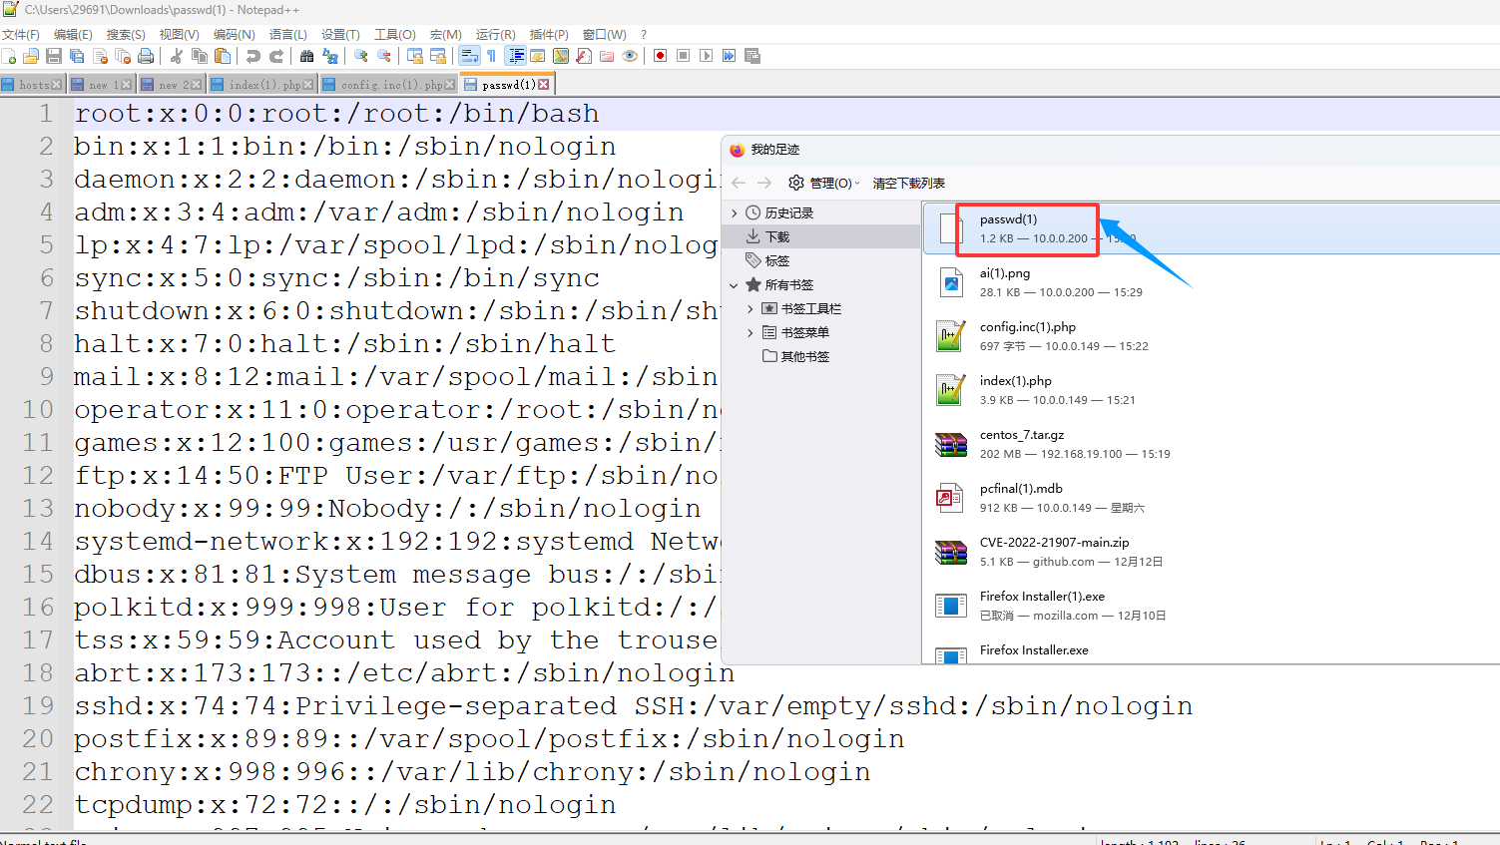Select the centos_7.tar.gz download entry
The width and height of the screenshot is (1500, 845).
tap(1212, 444)
